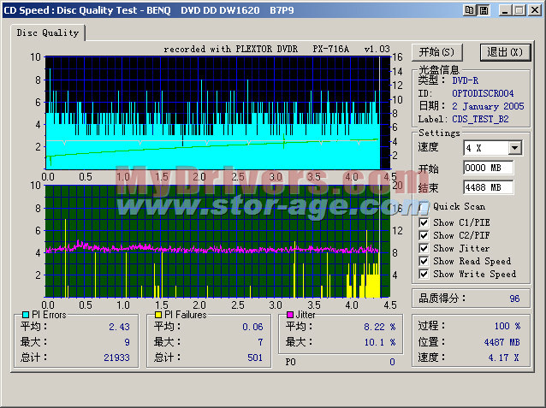Click the save (floppy disk) icon in title bar
This screenshot has width=546, height=408.
pyautogui.click(x=483, y=9)
